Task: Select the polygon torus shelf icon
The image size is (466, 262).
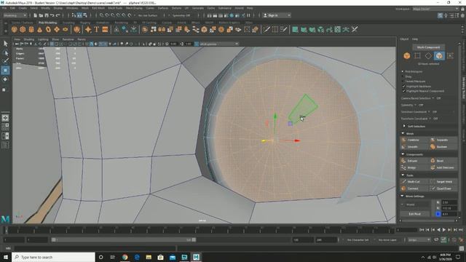Action: [48, 29]
